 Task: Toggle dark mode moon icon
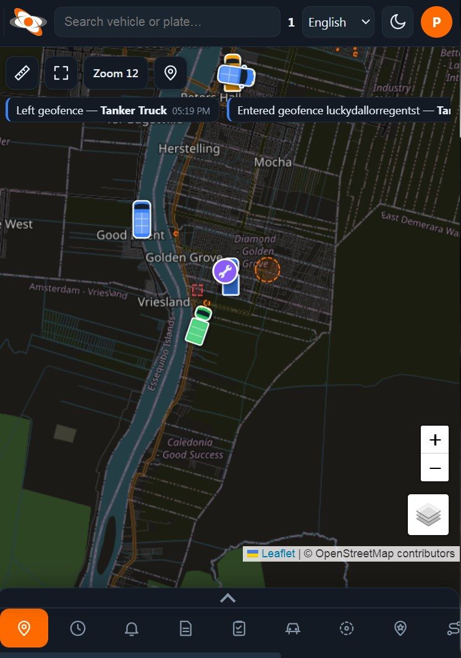tap(397, 22)
